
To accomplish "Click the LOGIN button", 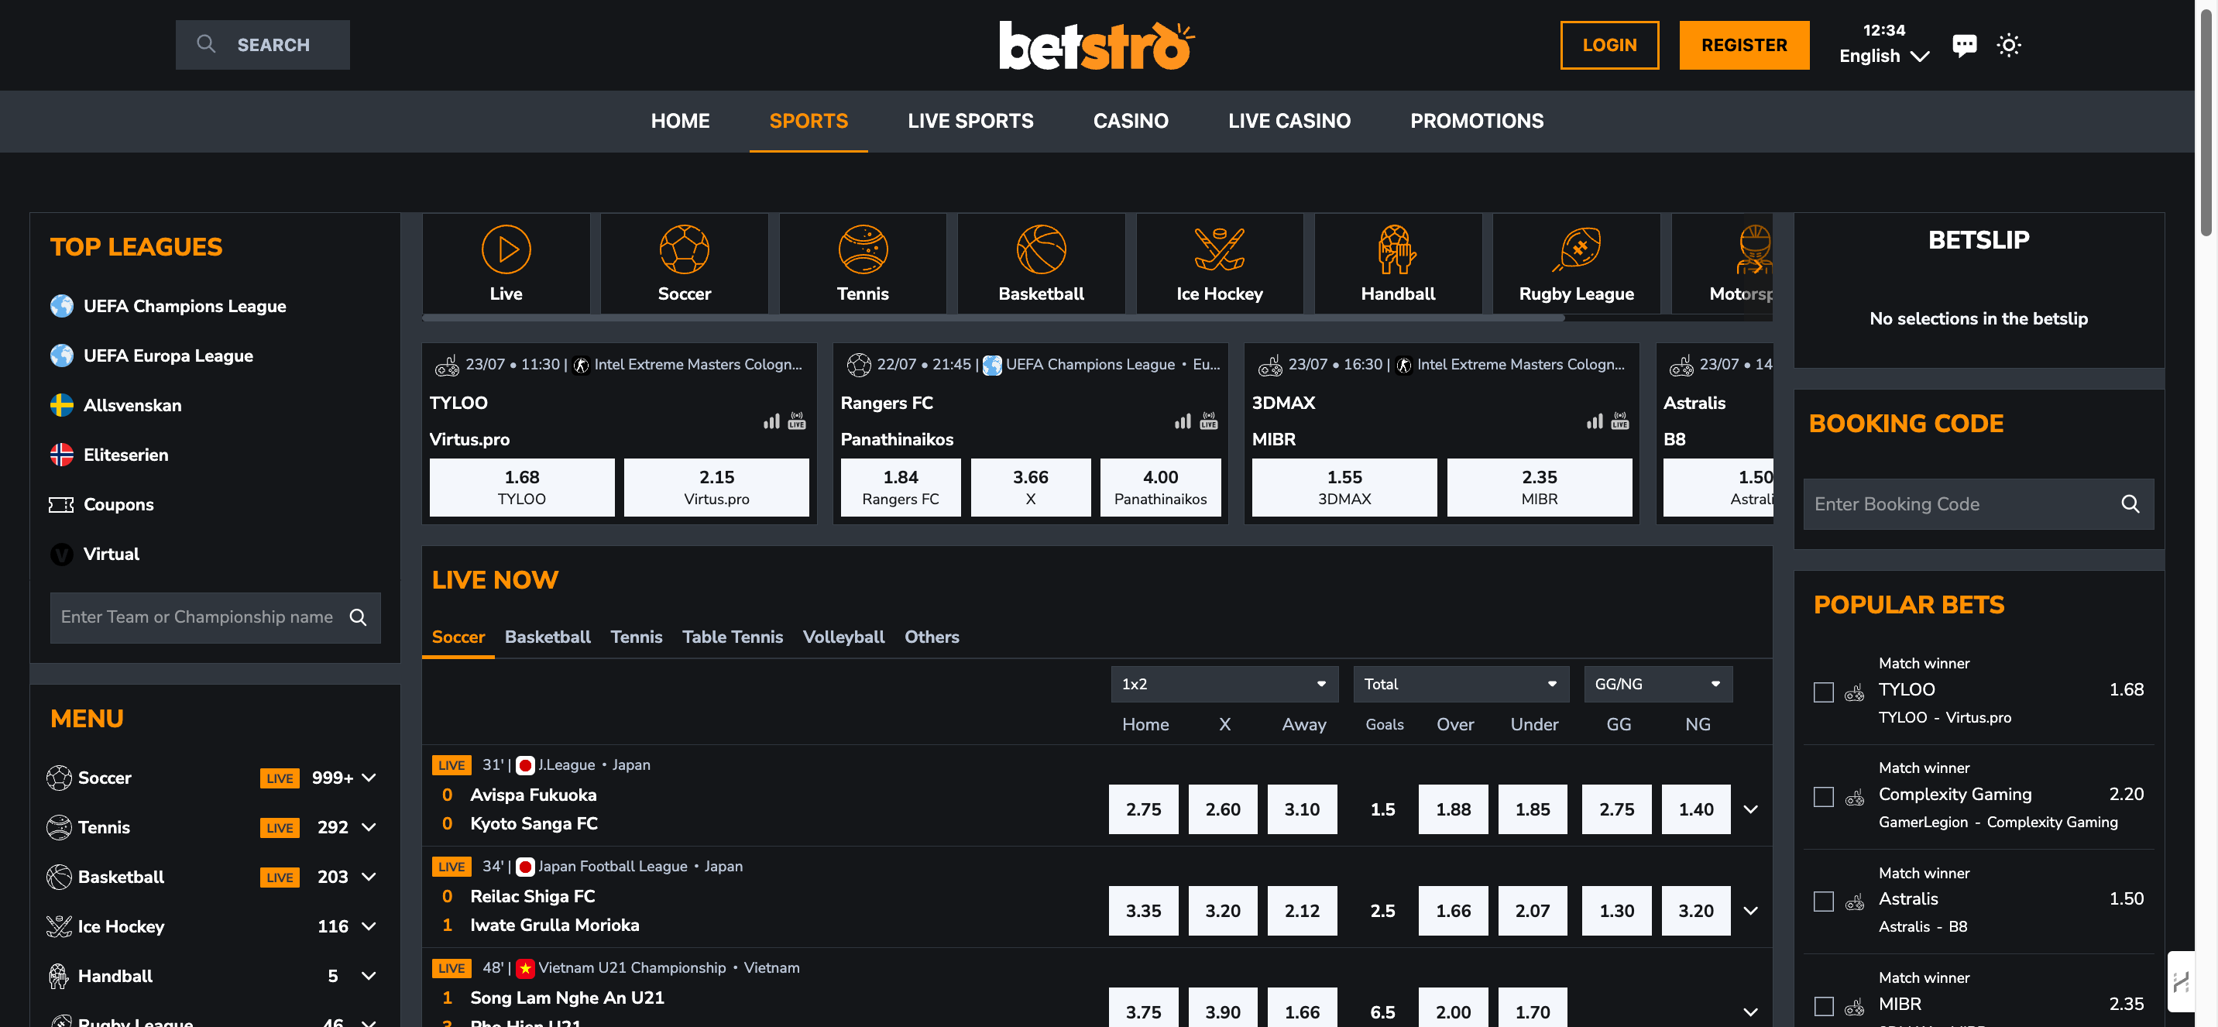I will (x=1609, y=45).
